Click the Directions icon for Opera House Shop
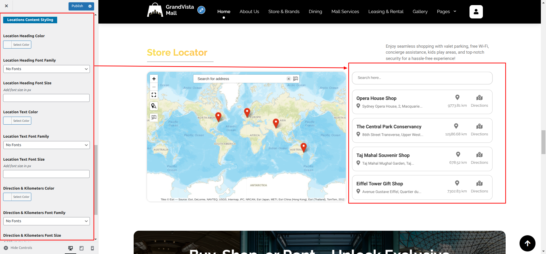Screen dimensions: 546x254 point(479,98)
